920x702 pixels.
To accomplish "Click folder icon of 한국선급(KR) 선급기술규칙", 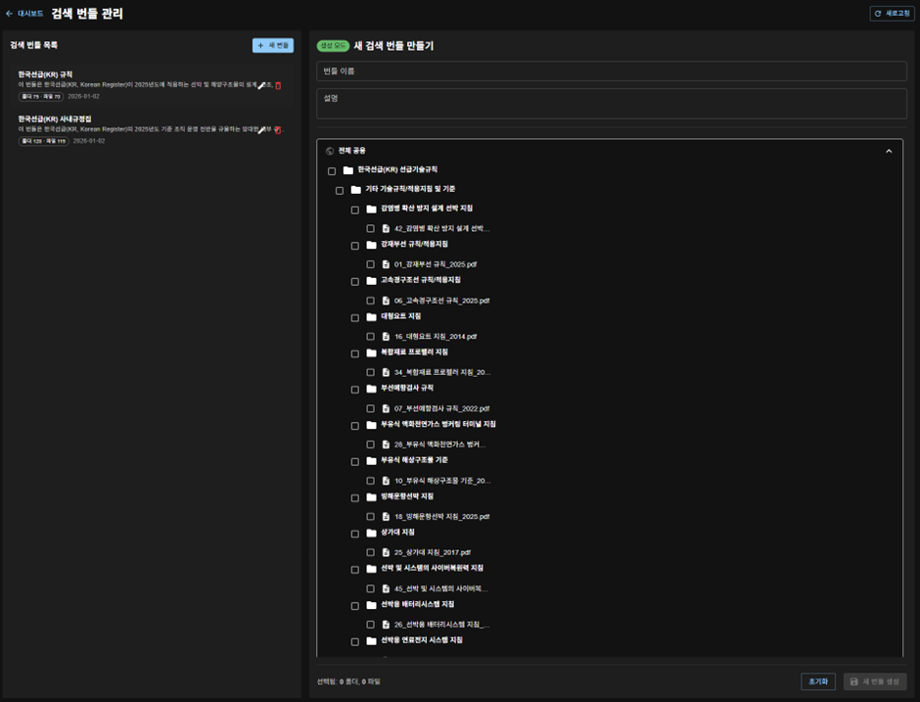I will coord(347,170).
